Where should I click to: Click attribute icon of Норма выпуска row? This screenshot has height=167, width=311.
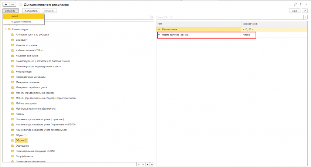(159, 35)
